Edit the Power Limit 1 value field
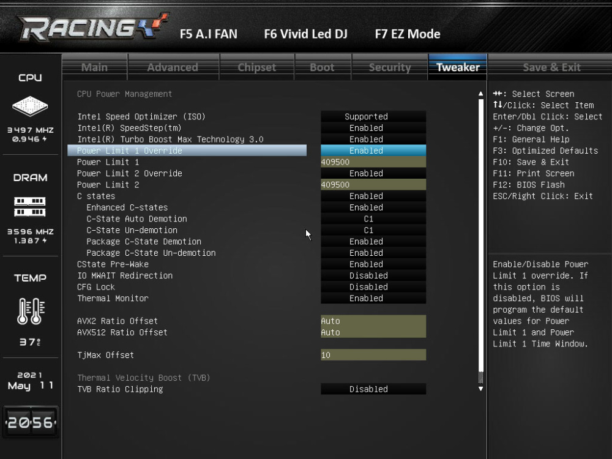The height and width of the screenshot is (459, 612). 373,162
